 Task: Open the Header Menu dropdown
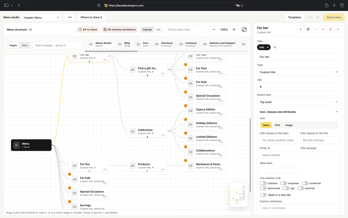click(41, 17)
